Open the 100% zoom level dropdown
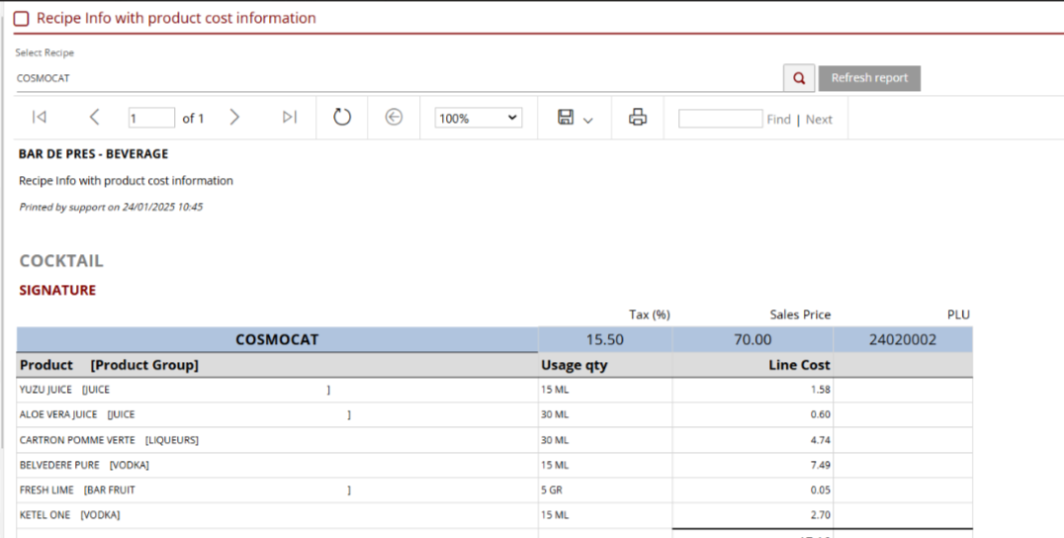The height and width of the screenshot is (538, 1064). coord(479,118)
